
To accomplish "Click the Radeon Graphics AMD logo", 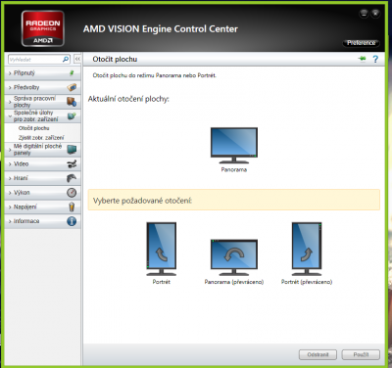I will click(x=43, y=28).
